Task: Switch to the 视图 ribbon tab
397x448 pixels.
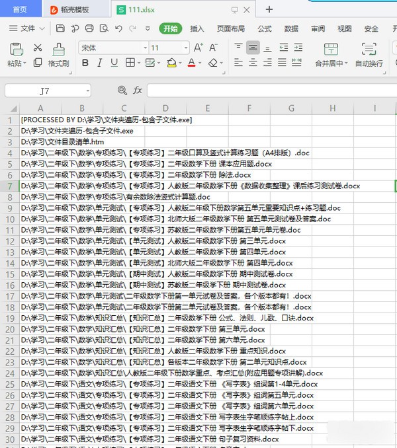Action: tap(344, 28)
